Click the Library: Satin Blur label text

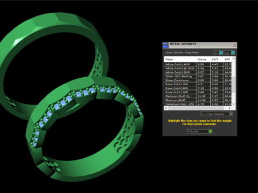pos(182,53)
